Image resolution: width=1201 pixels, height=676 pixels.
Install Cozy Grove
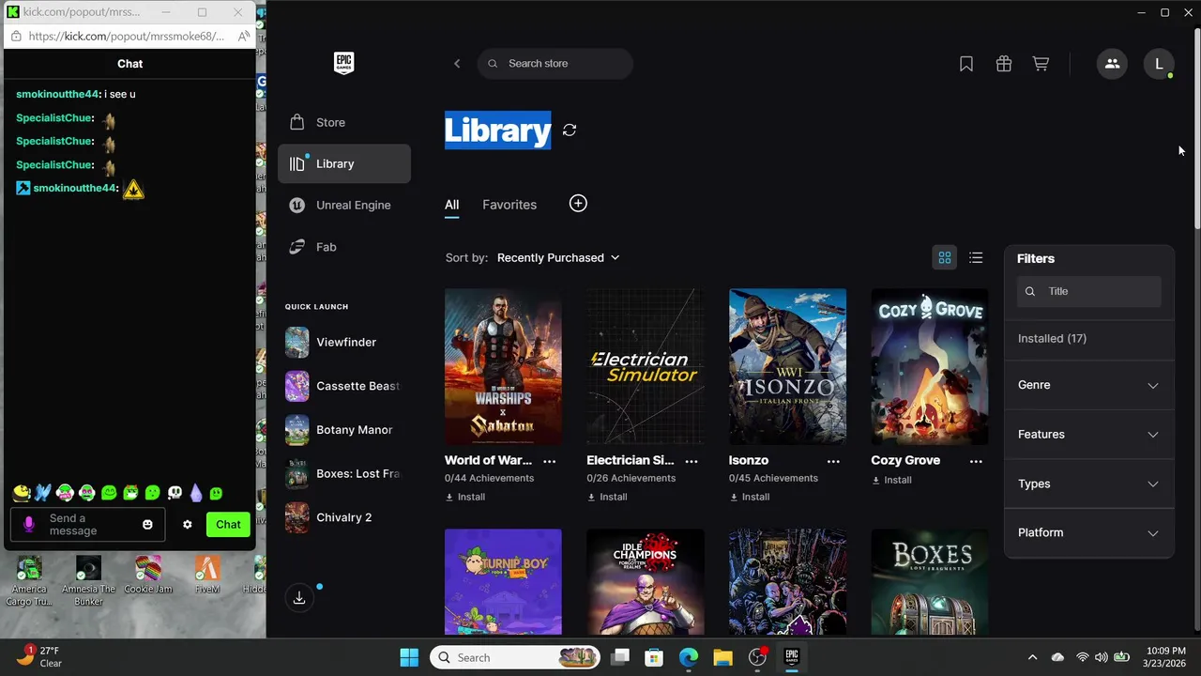(x=891, y=480)
